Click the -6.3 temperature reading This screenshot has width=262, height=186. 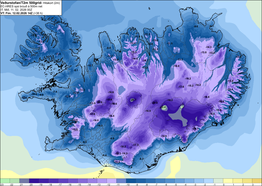point(141,159)
